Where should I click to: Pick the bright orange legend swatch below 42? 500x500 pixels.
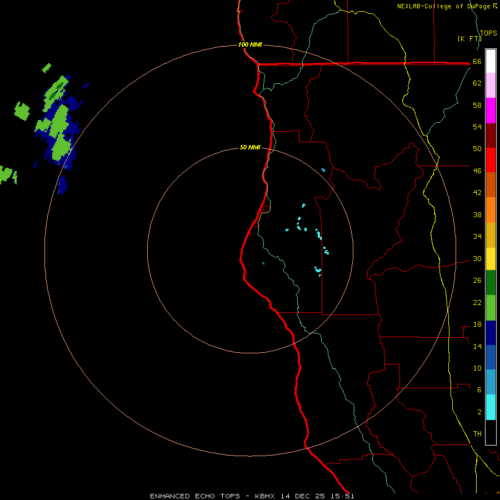(491, 210)
